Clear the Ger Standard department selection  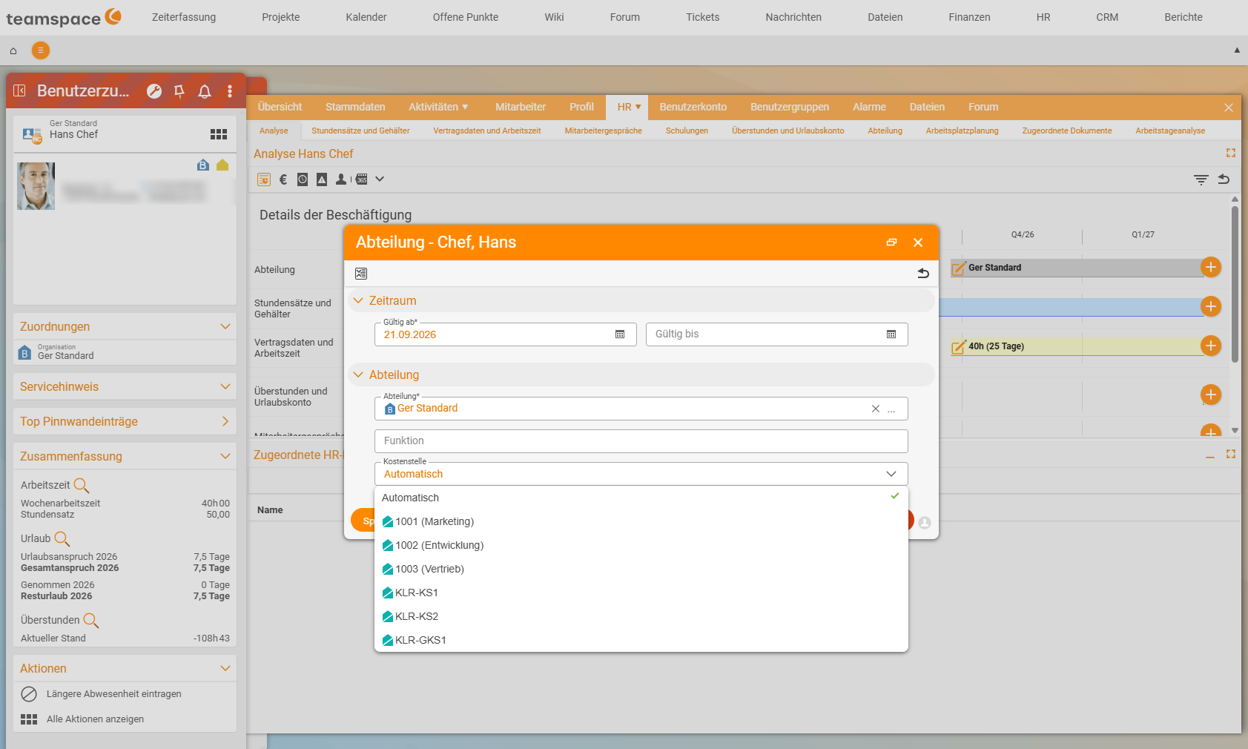876,409
